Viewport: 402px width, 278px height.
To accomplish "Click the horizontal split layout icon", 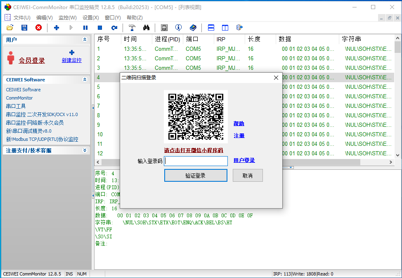I will (211, 28).
